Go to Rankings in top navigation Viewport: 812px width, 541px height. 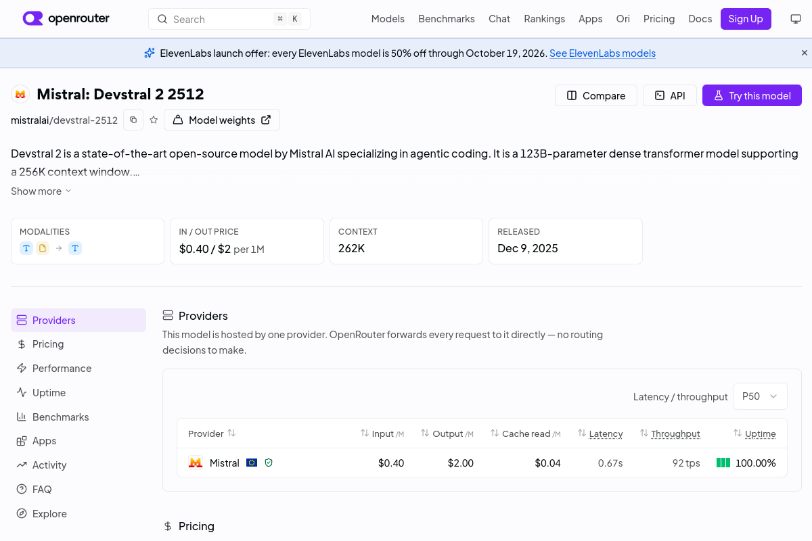pos(545,19)
